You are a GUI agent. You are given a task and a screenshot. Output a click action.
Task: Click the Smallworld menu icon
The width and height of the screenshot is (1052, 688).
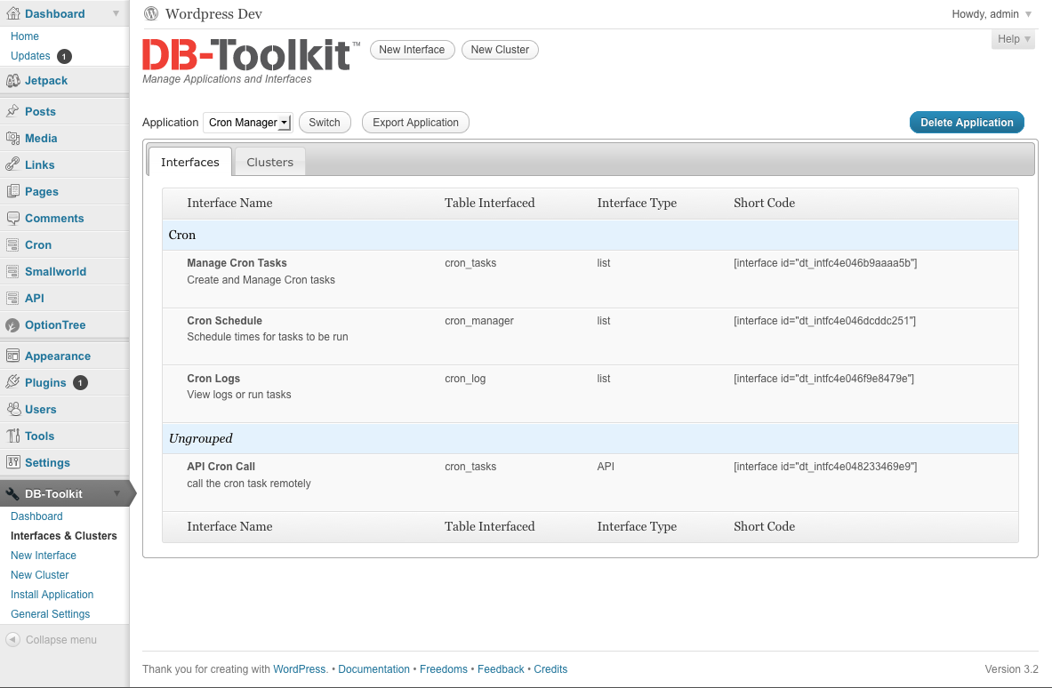12,272
